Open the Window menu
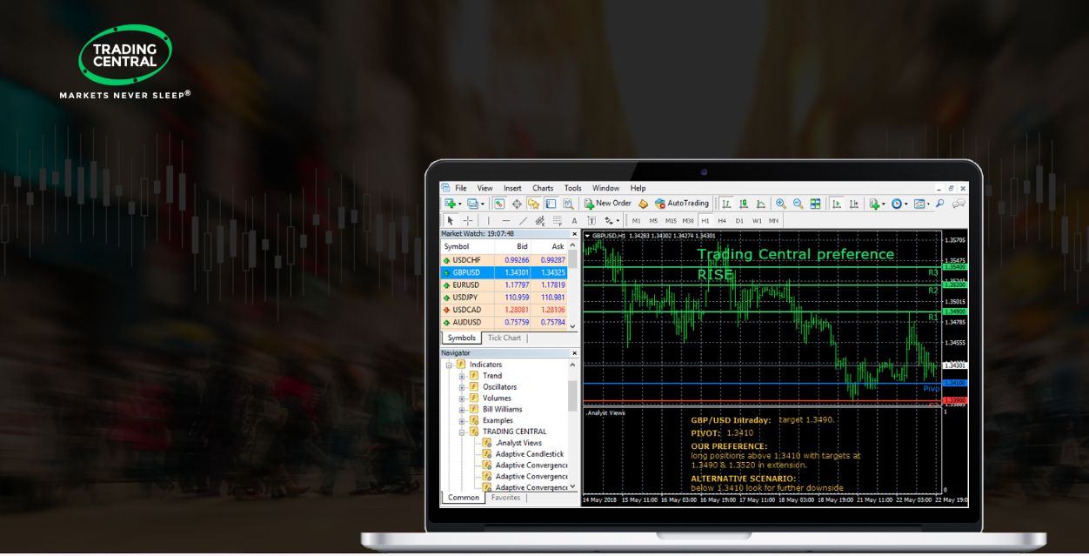Viewport: 1089px width, 556px height. tap(605, 188)
